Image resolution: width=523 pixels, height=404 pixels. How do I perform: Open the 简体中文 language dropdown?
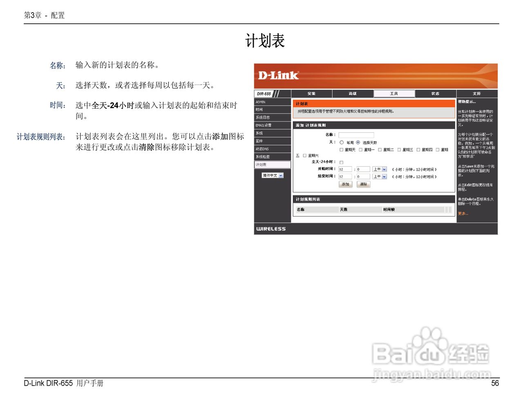pyautogui.click(x=273, y=175)
